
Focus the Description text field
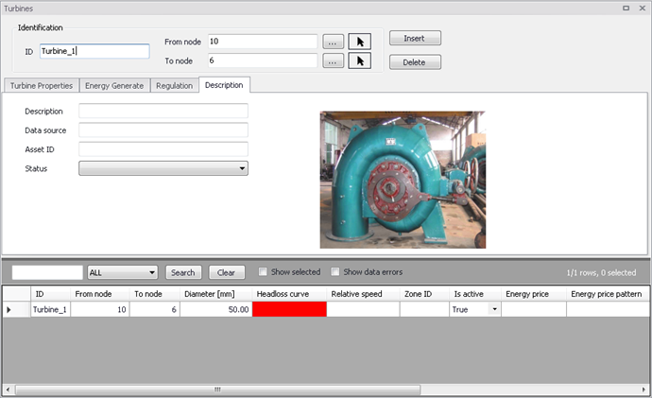pos(163,111)
